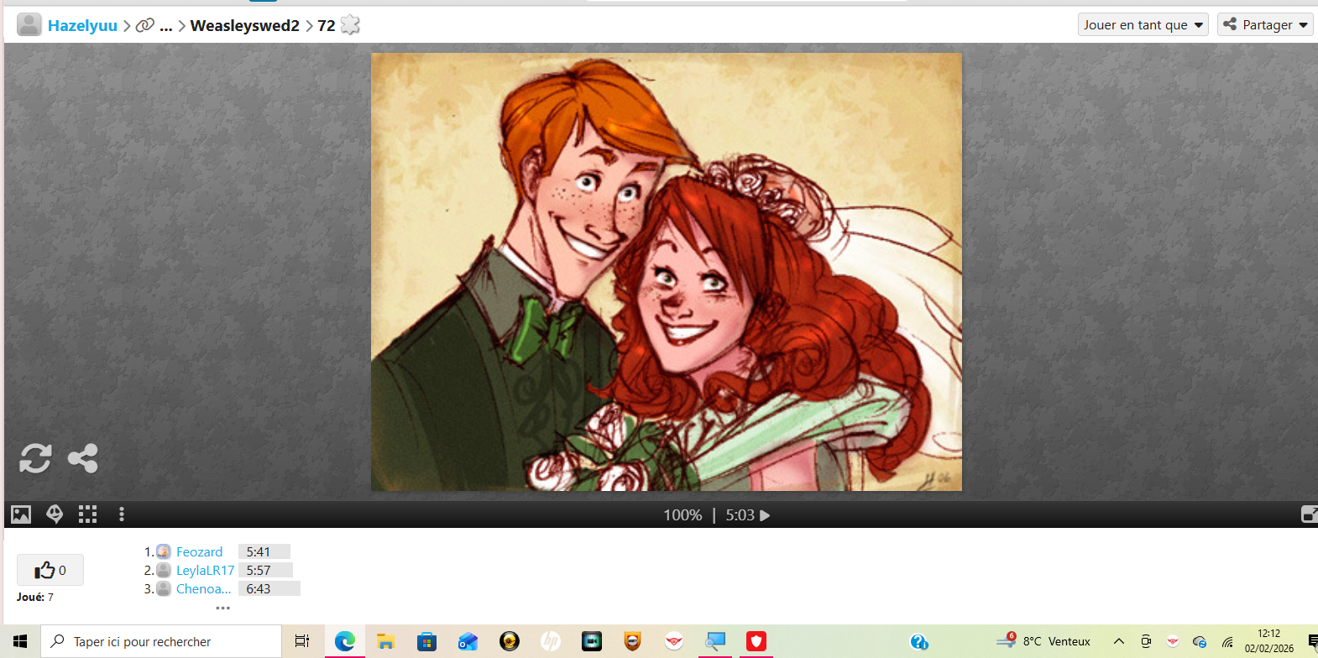
Task: Click the camera icon in the system tray
Action: [1146, 641]
